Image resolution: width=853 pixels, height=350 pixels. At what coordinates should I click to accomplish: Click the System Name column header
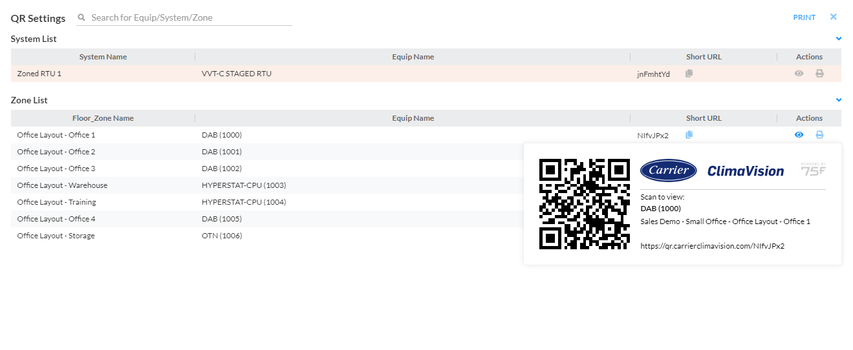pos(103,57)
